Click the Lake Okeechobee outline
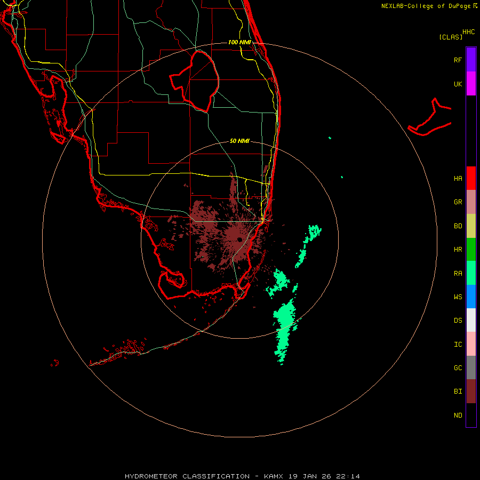The width and height of the screenshot is (480, 480). (x=195, y=81)
